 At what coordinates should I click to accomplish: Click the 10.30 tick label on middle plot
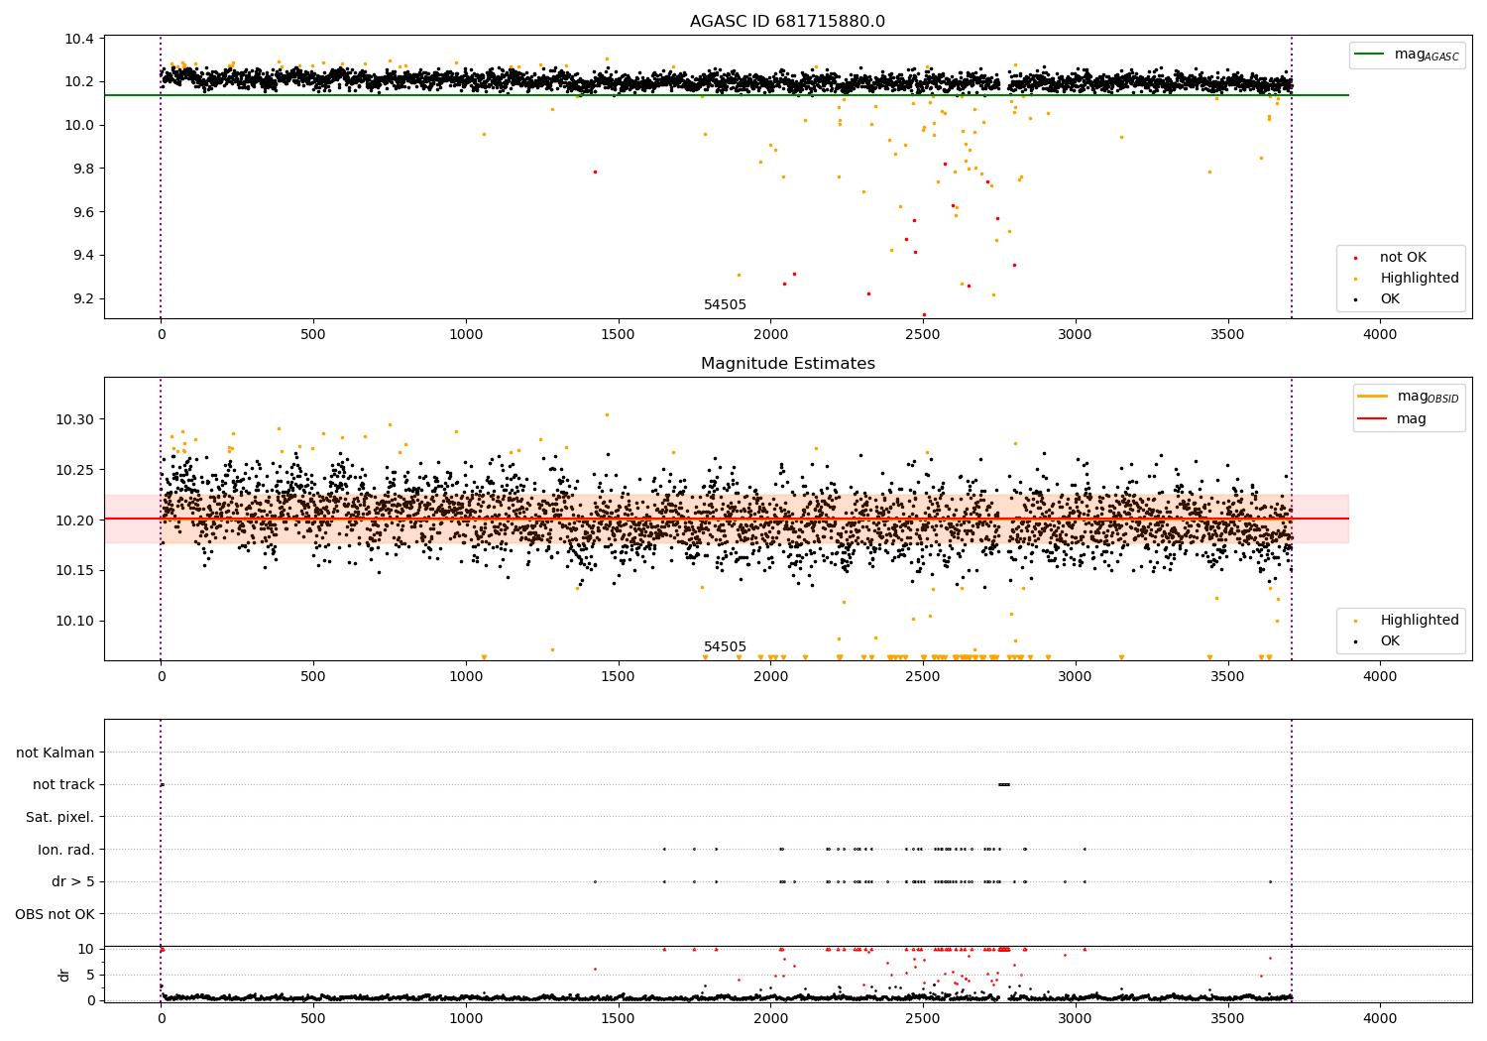click(x=75, y=419)
